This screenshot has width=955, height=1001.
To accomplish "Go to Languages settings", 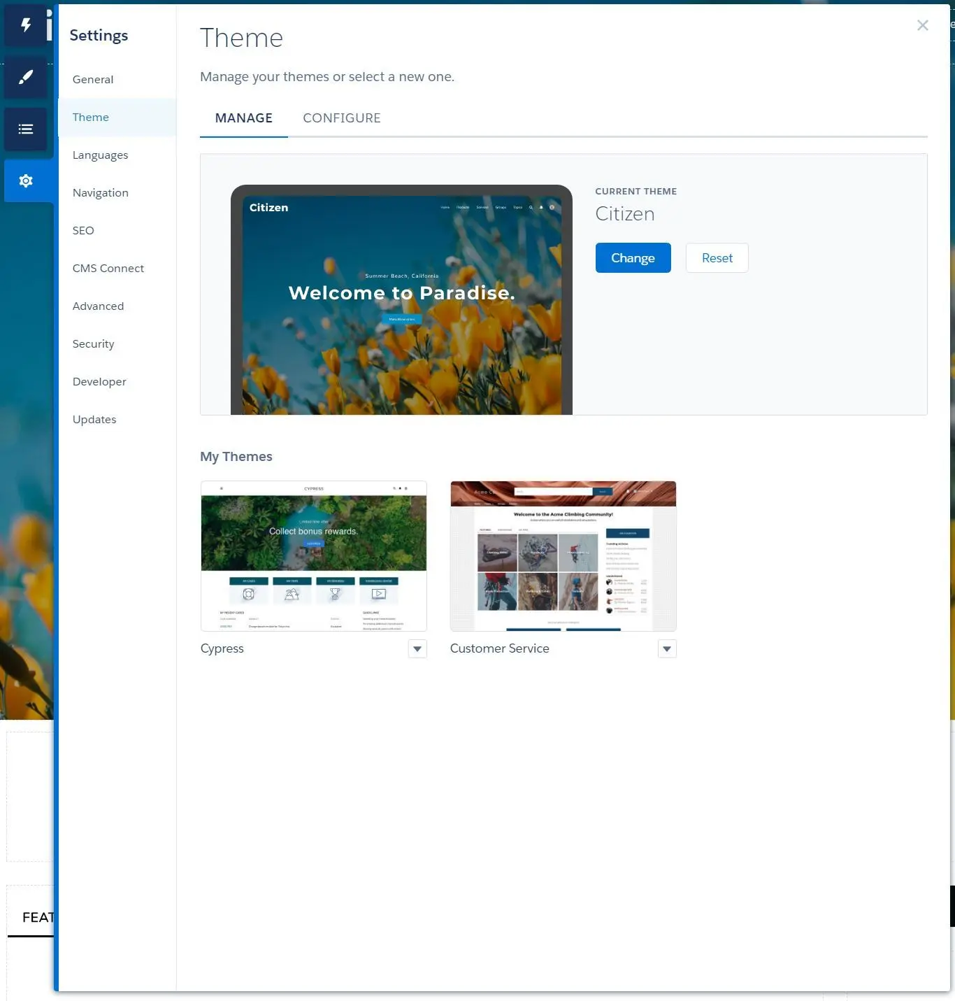I will (117, 155).
